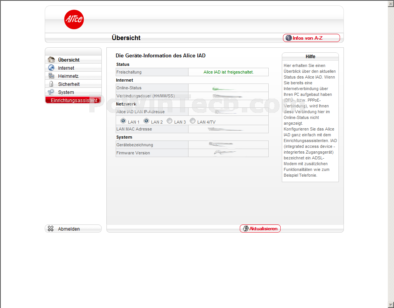
Task: Click the cross icon beside Abmelden
Action: point(51,228)
